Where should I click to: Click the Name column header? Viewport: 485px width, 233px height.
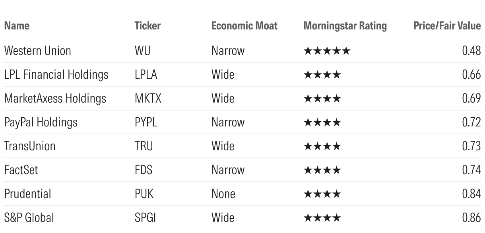coord(17,26)
